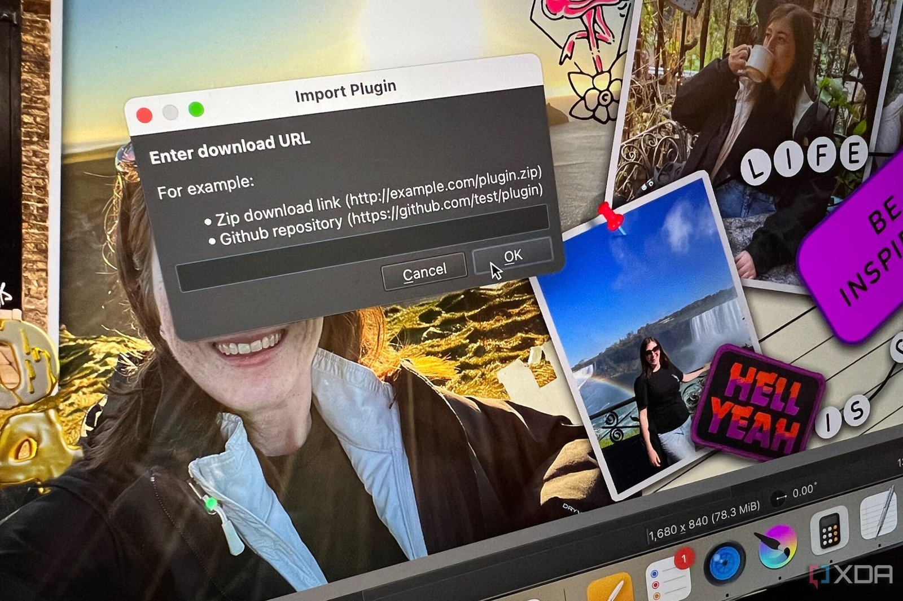Image resolution: width=903 pixels, height=601 pixels.
Task: Click the canvas rotation dial in status bar
Action: (x=780, y=498)
